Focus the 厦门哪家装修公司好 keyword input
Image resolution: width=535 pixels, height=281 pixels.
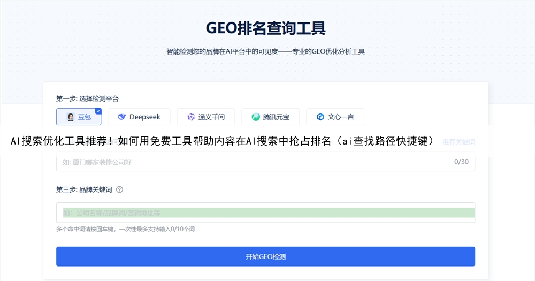(251, 162)
